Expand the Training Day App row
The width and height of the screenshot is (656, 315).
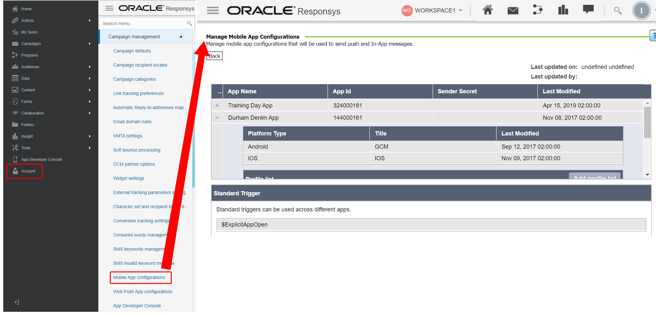point(217,105)
